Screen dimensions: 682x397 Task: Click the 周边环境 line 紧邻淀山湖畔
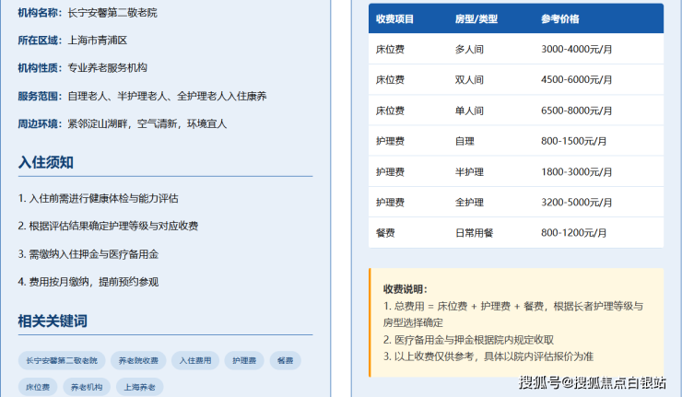[123, 124]
